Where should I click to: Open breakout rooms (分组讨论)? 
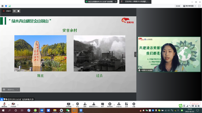pyautogui.click(x=119, y=105)
